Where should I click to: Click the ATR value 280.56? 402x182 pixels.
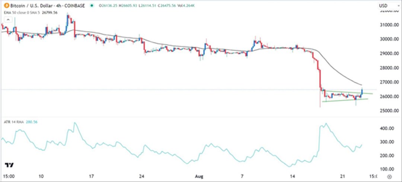point(32,122)
